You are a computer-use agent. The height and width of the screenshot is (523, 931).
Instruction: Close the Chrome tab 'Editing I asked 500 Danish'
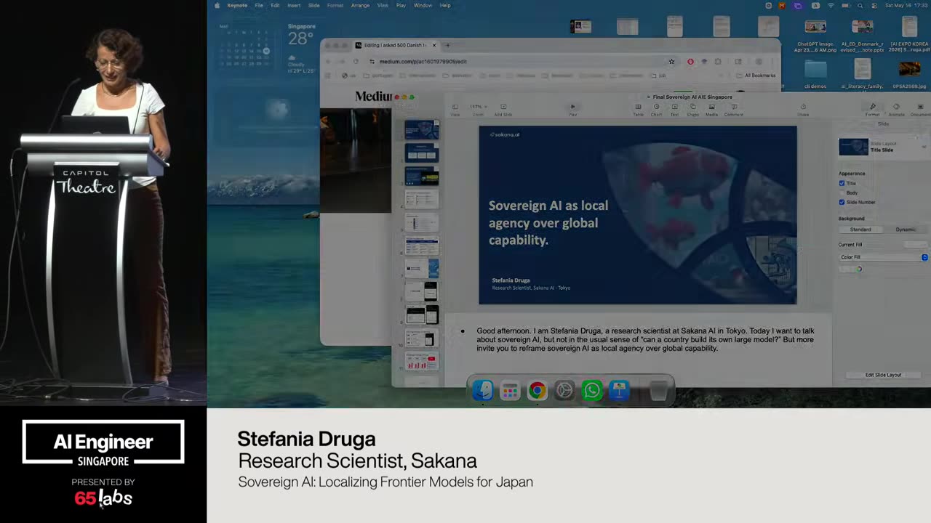434,45
